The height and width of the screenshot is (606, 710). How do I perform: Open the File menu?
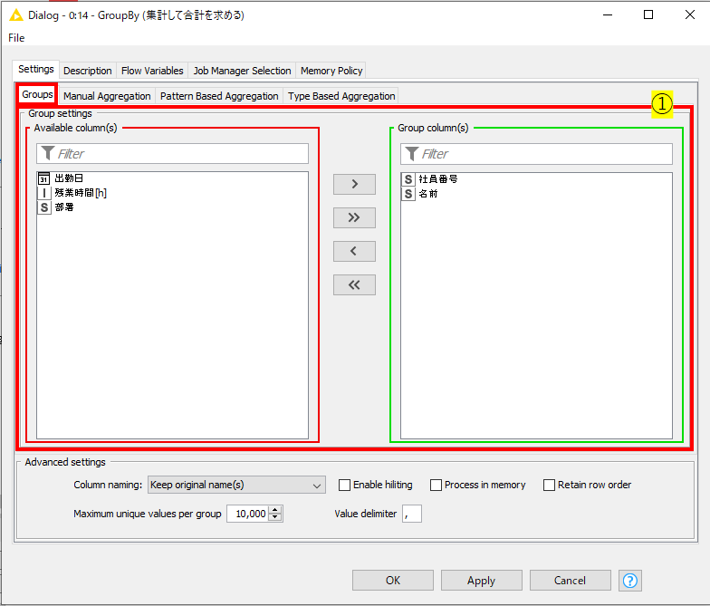16,38
